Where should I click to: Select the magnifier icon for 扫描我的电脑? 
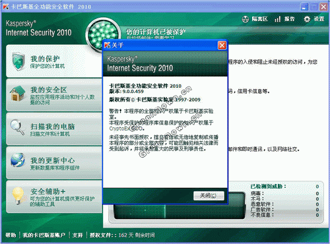17,127
